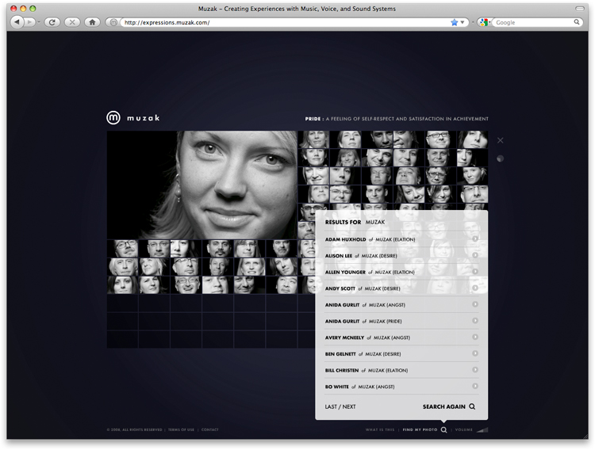Image resolution: width=595 pixels, height=450 pixels.
Task: Click the URL address bar
Action: point(285,22)
